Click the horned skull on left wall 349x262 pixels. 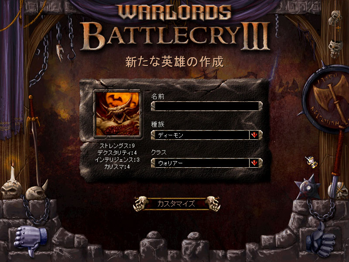click(x=37, y=191)
